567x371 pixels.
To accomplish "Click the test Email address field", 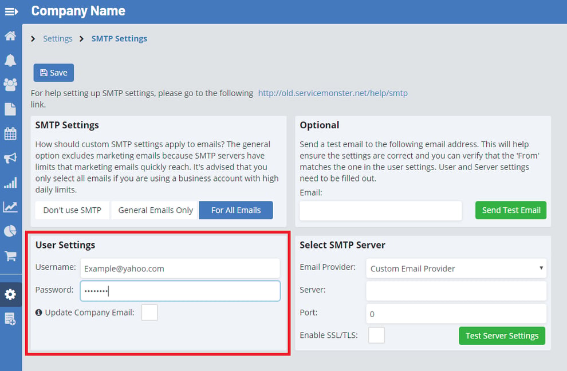I will (380, 211).
